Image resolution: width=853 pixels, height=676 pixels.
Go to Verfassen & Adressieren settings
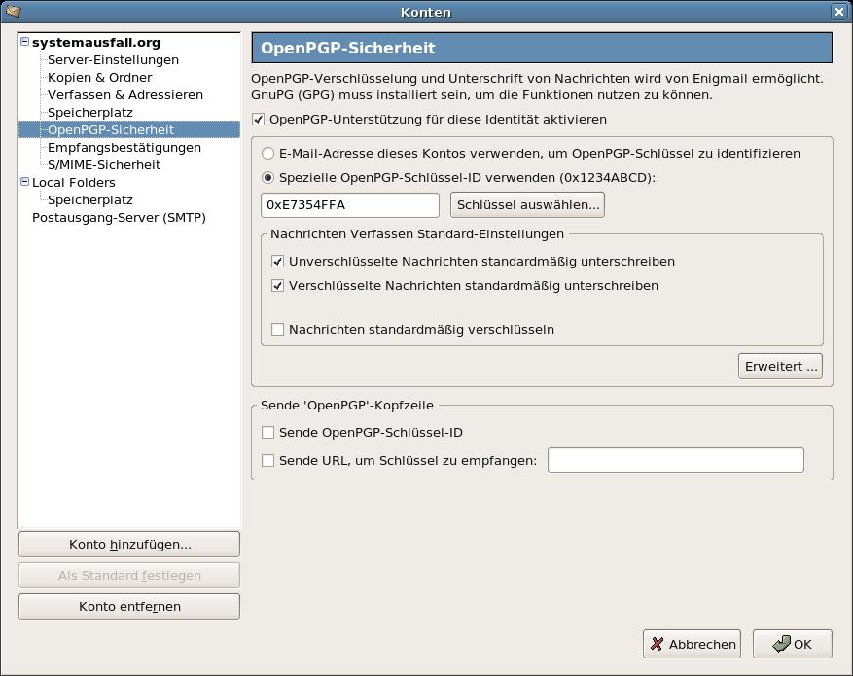125,94
